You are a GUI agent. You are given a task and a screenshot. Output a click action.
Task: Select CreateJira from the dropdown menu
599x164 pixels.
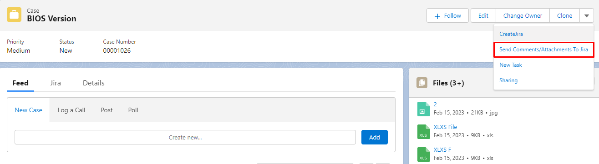tap(511, 34)
